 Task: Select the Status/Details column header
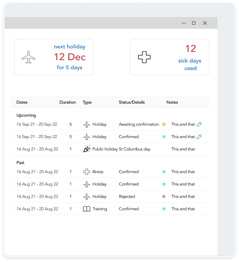132,102
